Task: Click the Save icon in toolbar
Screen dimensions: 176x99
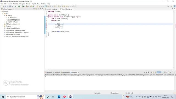Action: point(5,6)
